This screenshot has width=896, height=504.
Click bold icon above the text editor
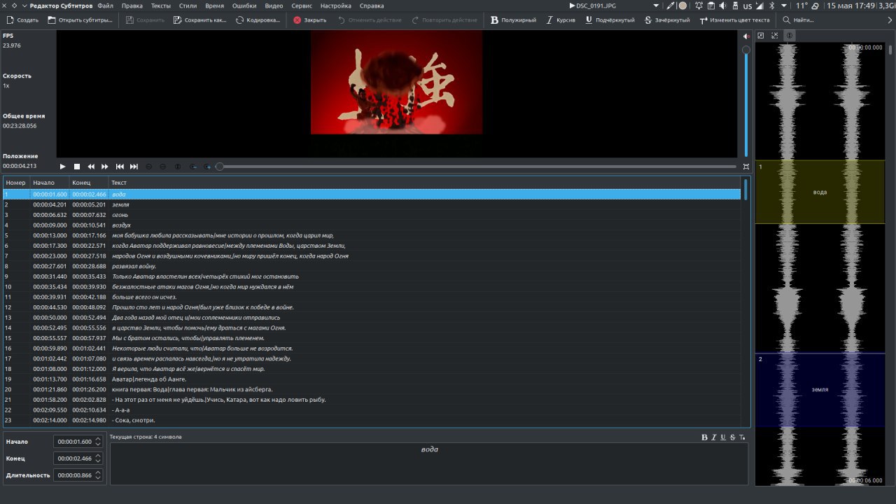(x=705, y=437)
